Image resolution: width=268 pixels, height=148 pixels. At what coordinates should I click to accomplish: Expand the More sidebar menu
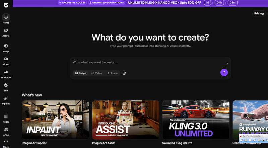pos(6,142)
